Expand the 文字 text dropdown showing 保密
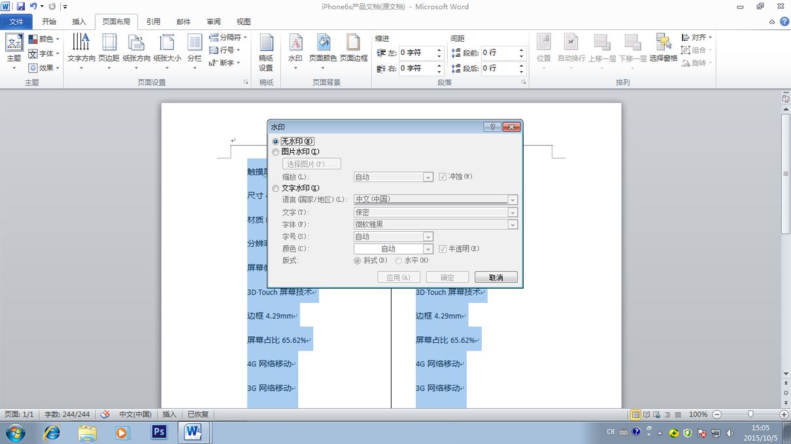Screen dimensions: 791x444 (x=513, y=212)
